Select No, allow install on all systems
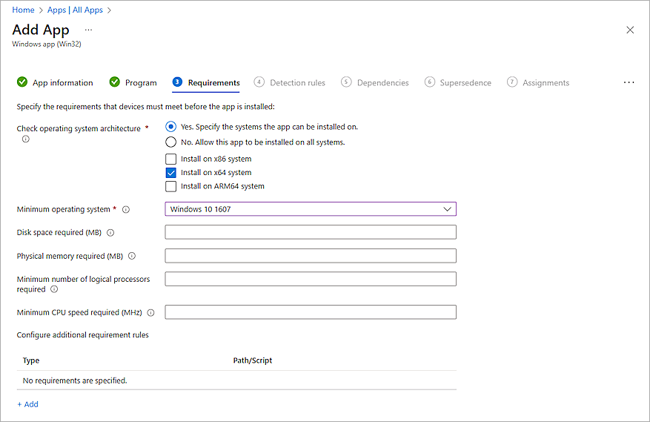 tap(170, 142)
